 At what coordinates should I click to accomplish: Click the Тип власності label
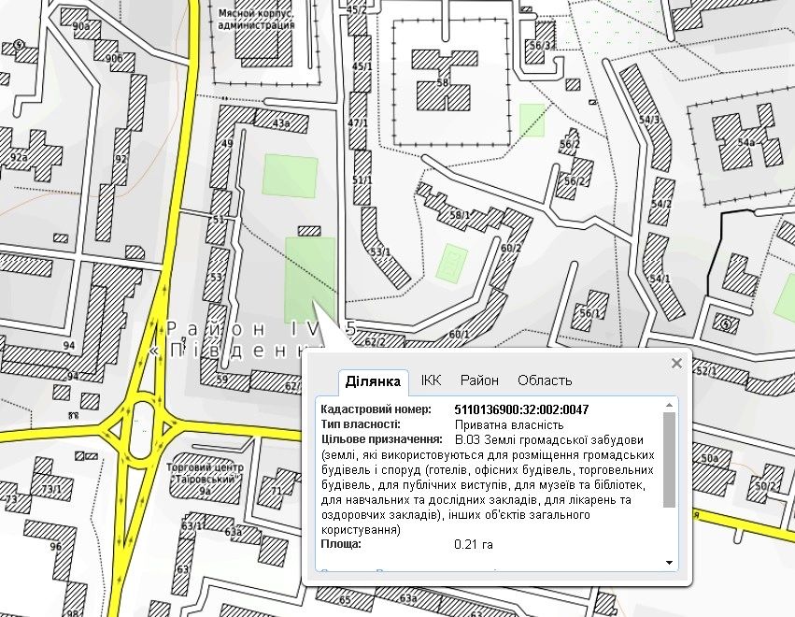pos(361,424)
